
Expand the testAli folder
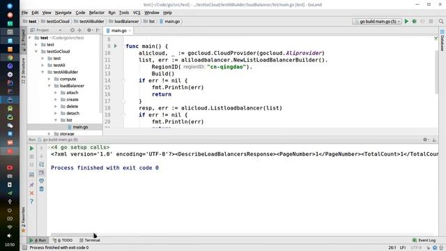43,65
